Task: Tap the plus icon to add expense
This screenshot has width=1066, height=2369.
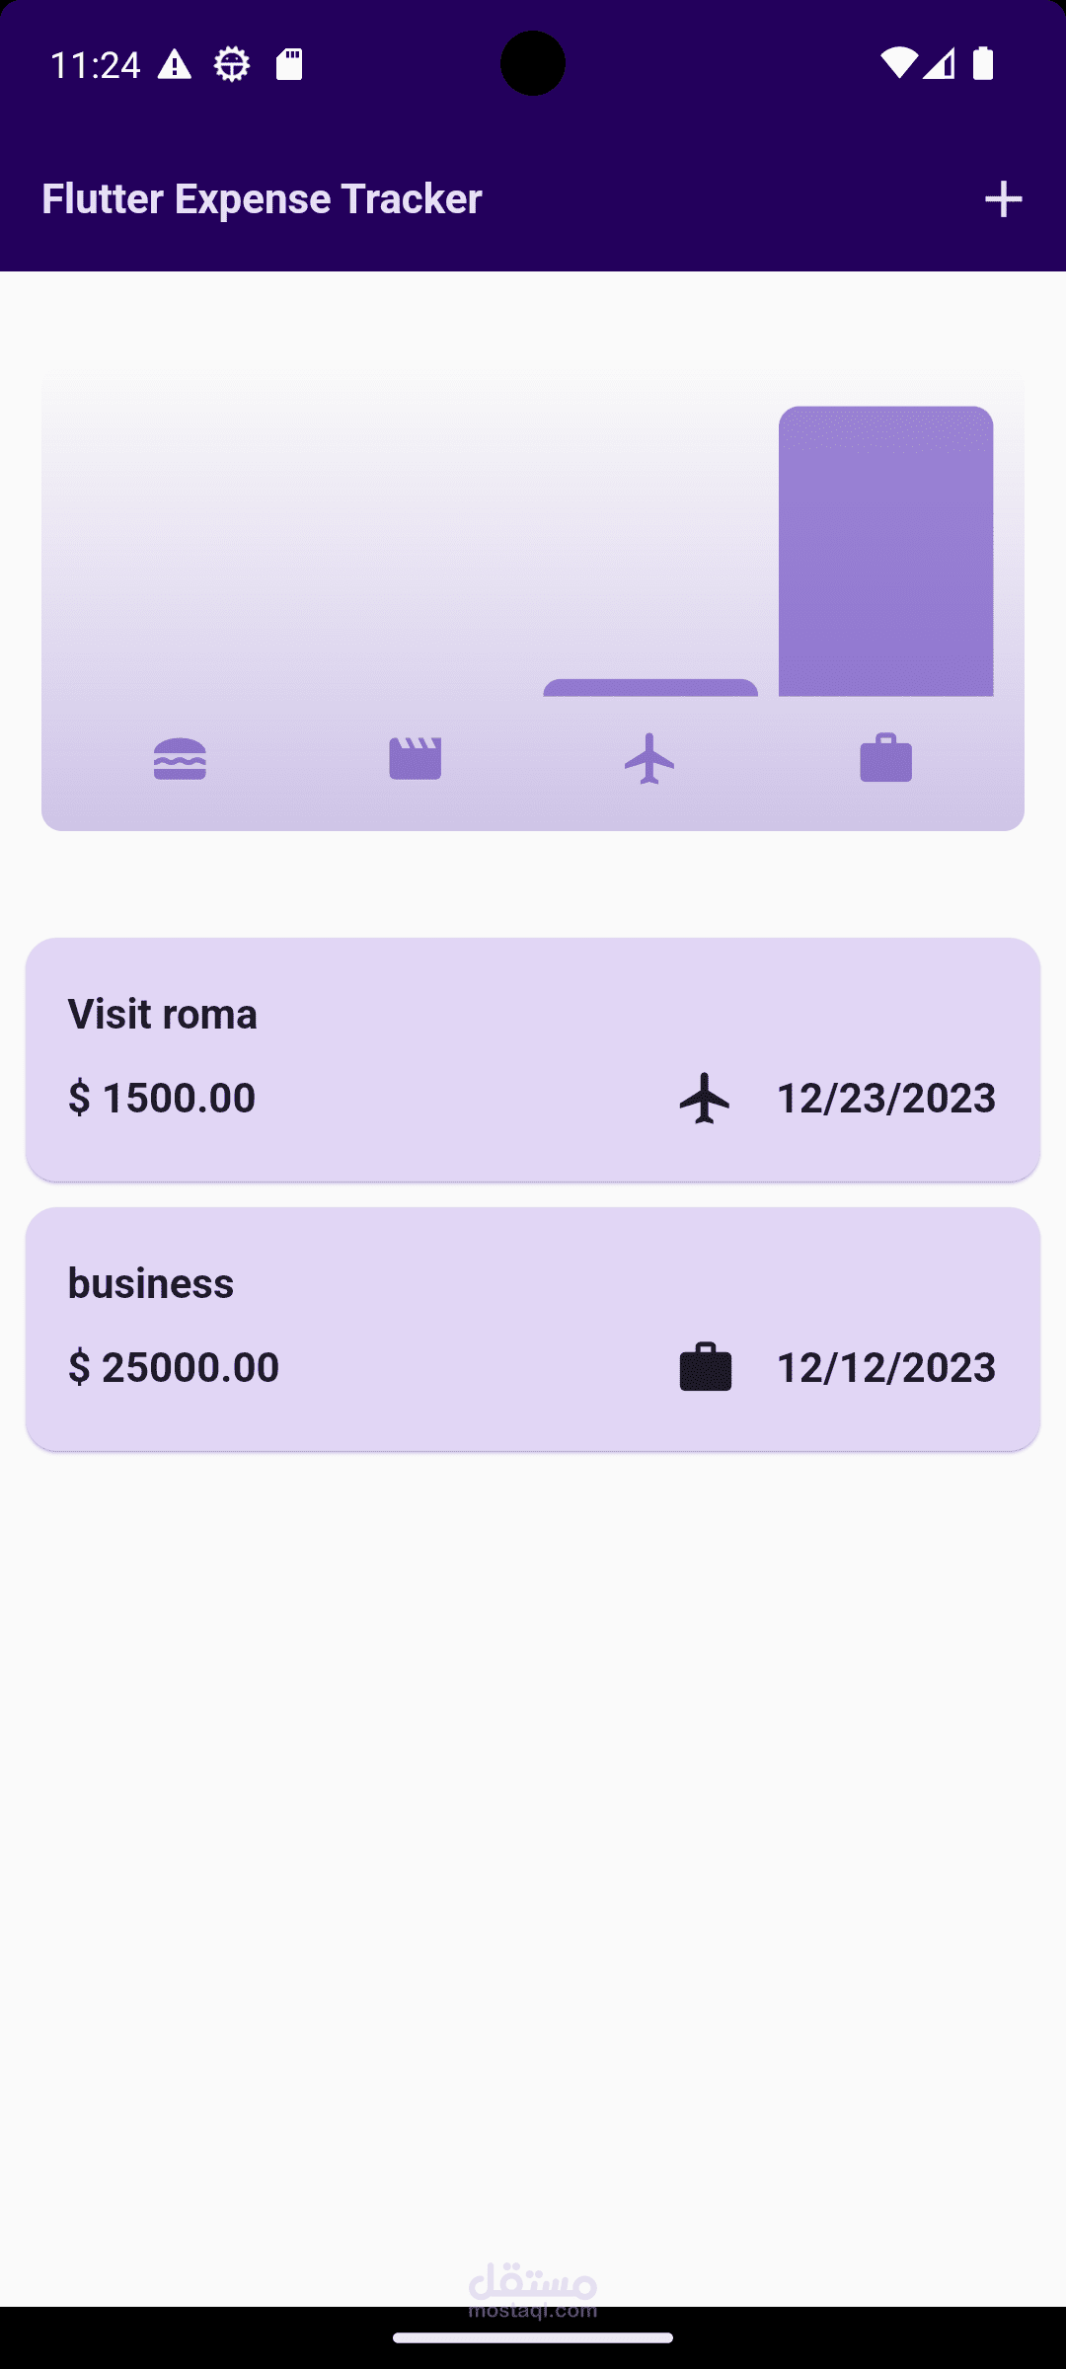Action: [1003, 199]
